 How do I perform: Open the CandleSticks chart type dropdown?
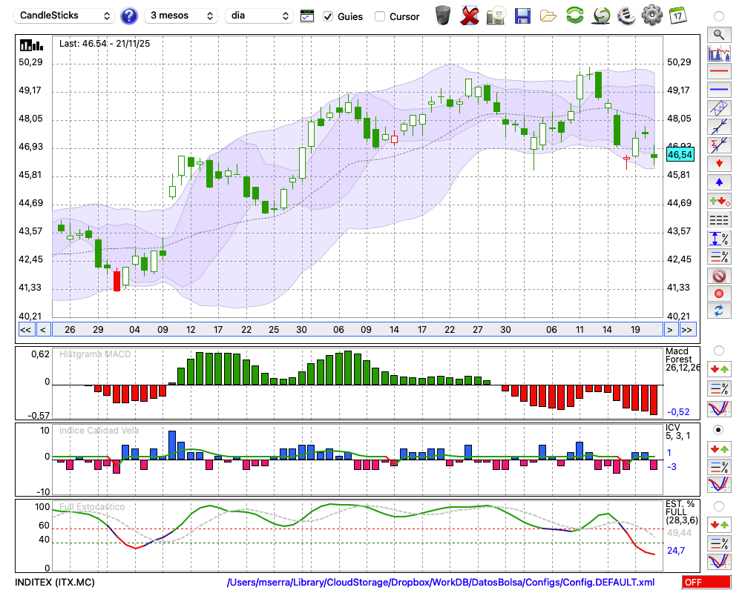point(65,16)
